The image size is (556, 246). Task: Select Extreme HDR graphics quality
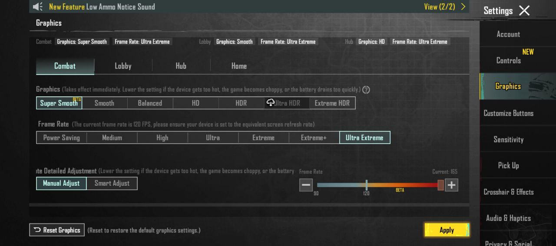(332, 103)
